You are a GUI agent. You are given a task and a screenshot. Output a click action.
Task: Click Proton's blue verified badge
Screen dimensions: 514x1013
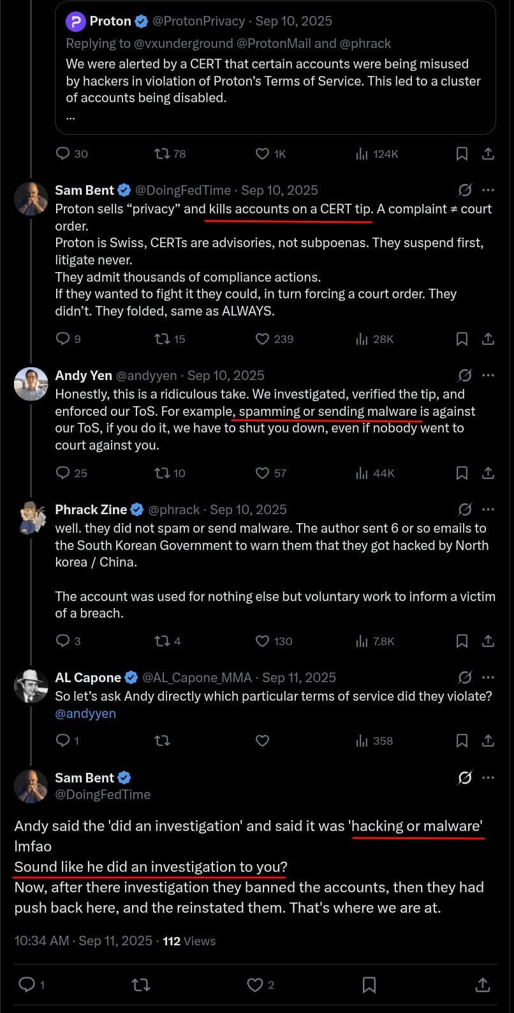point(141,20)
